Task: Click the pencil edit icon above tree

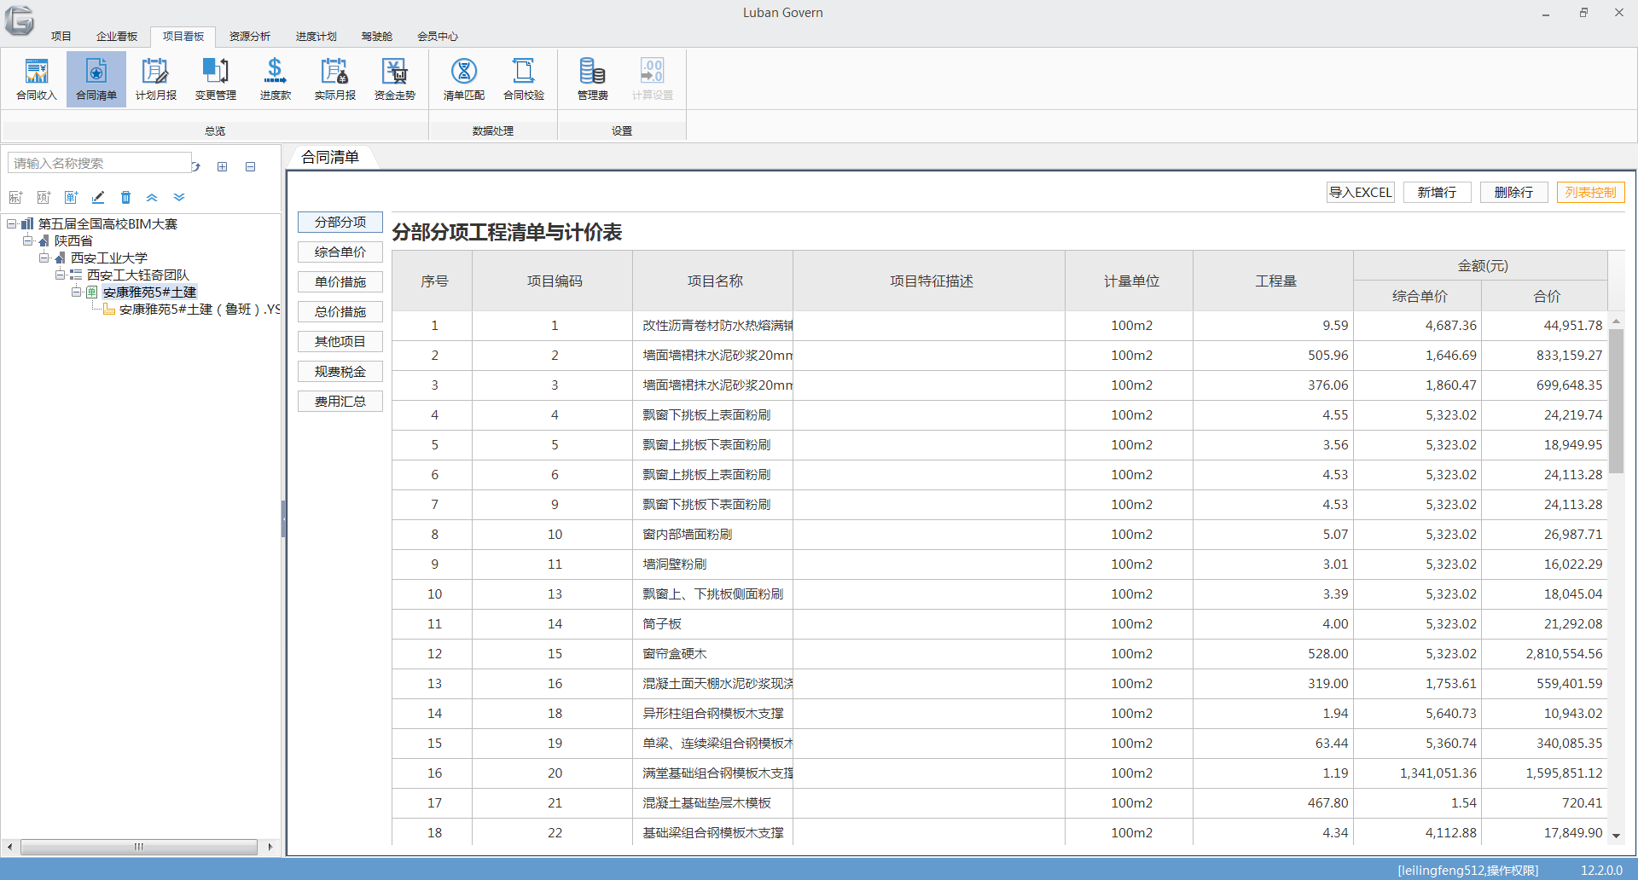Action: tap(98, 198)
